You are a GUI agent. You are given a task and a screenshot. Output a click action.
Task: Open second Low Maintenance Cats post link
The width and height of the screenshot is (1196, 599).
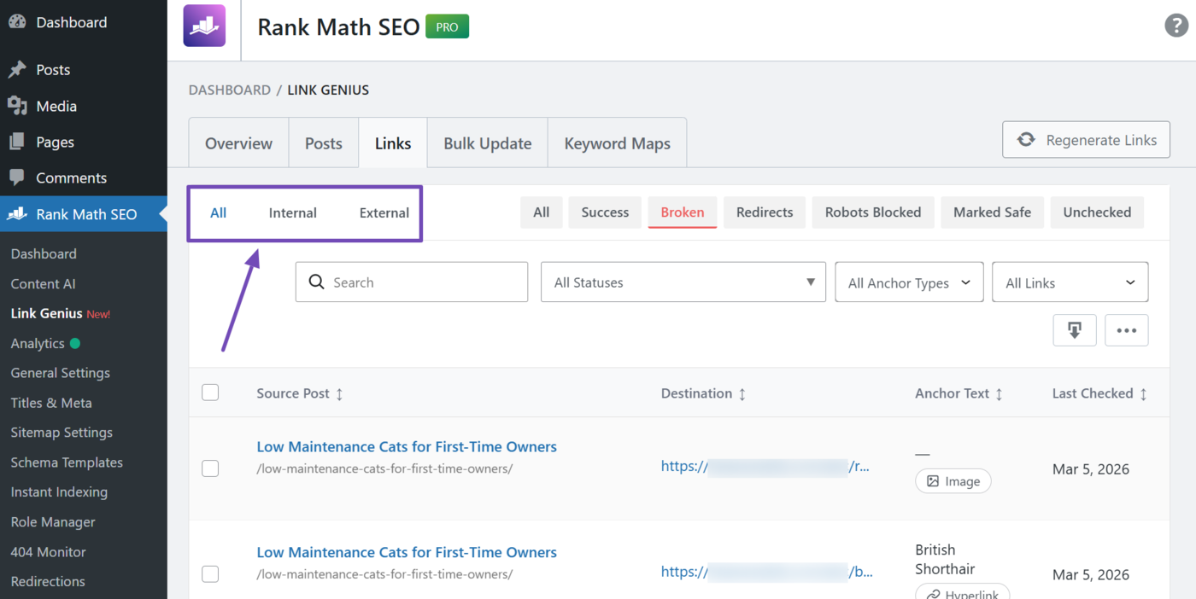coord(407,552)
